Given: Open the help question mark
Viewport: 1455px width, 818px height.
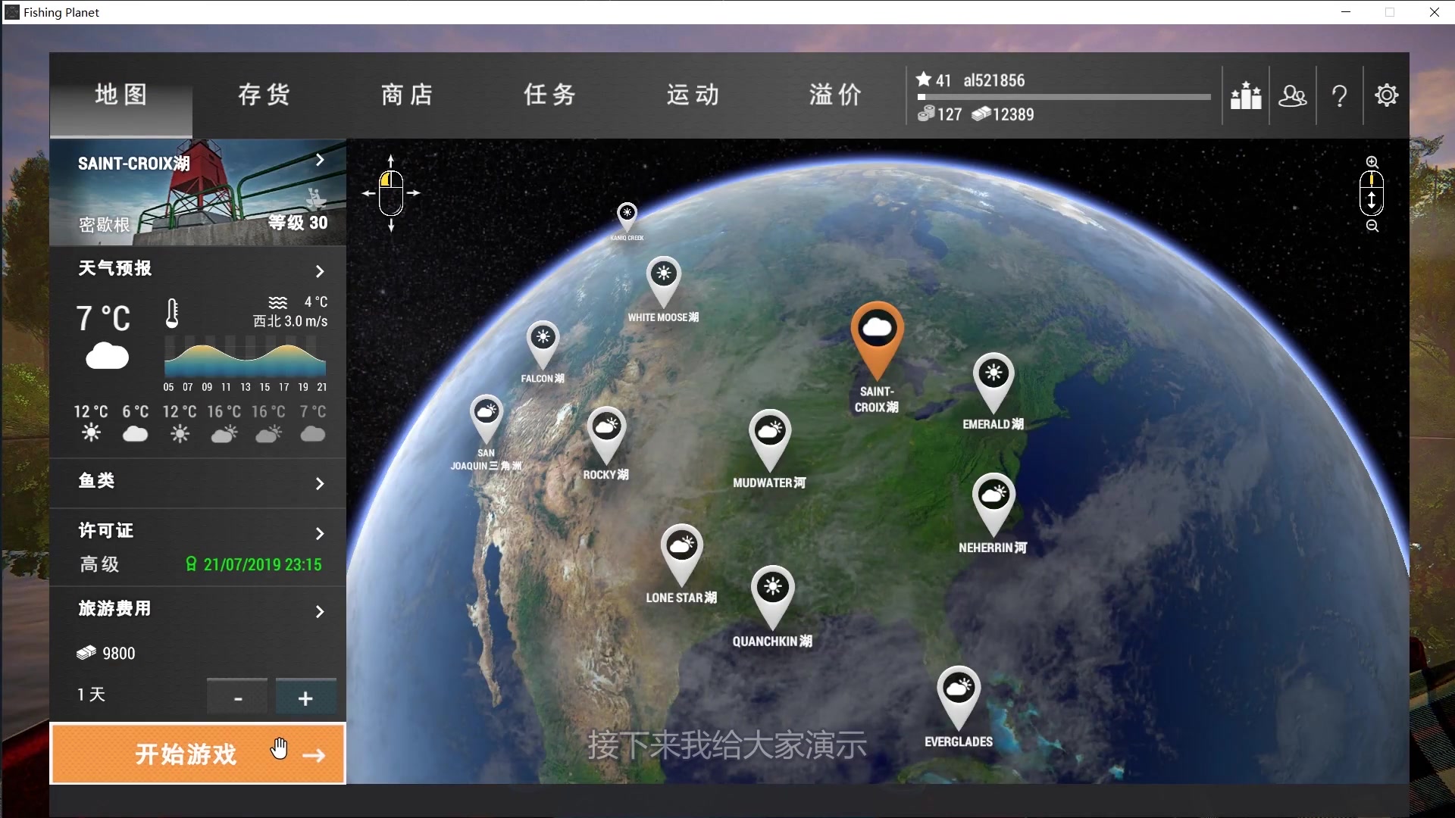Looking at the screenshot, I should click(1340, 95).
